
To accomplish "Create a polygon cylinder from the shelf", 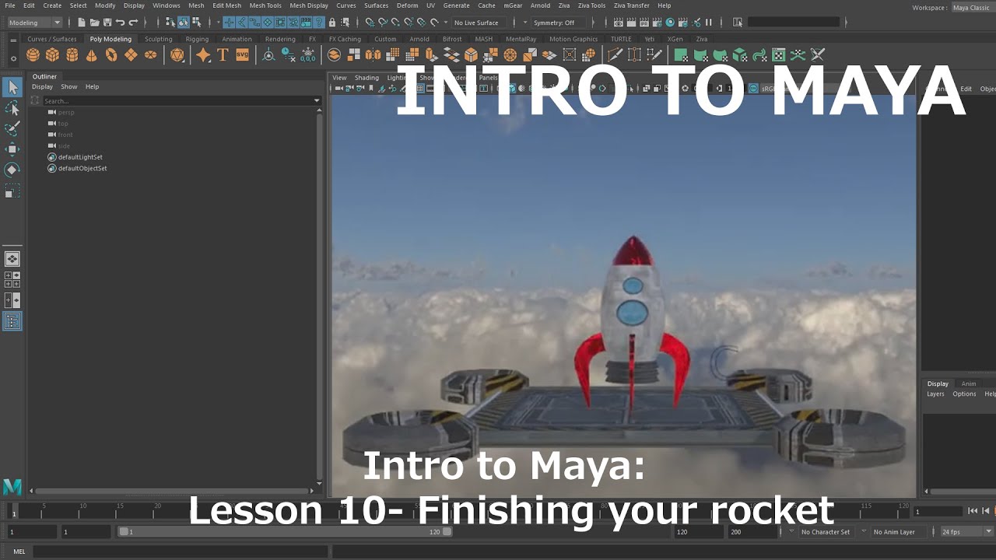I will click(72, 54).
